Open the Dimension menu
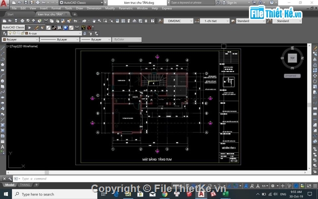 click(94, 8)
